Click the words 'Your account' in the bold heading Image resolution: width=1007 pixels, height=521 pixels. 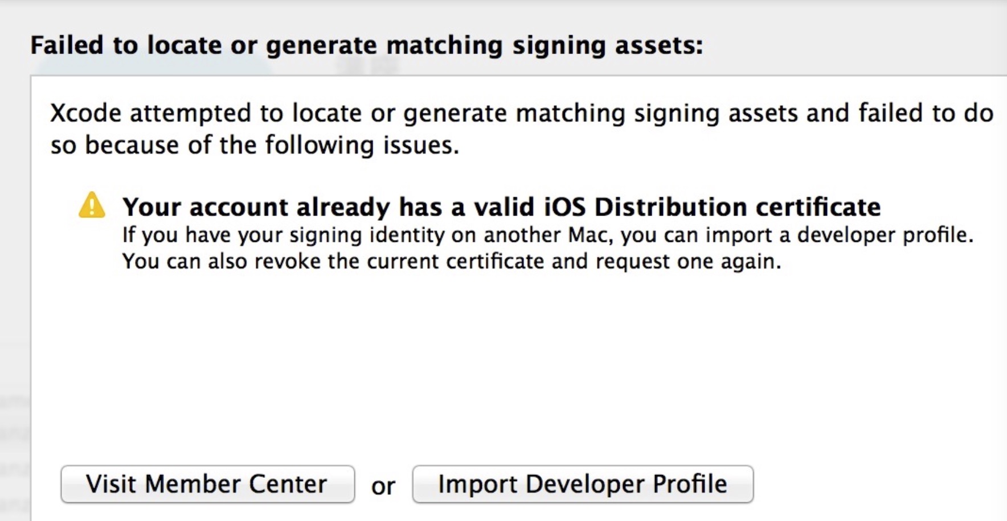[x=205, y=207]
